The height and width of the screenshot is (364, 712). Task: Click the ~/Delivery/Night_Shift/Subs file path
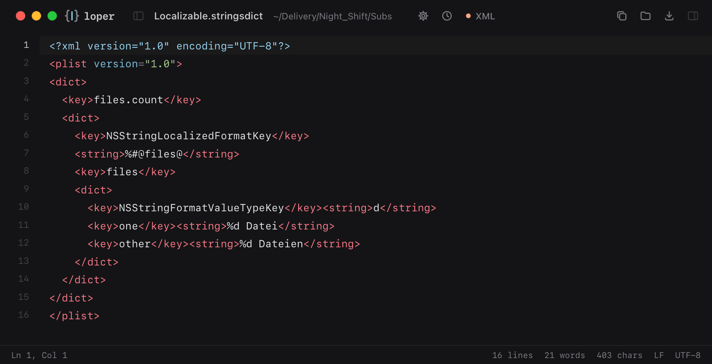(x=332, y=16)
